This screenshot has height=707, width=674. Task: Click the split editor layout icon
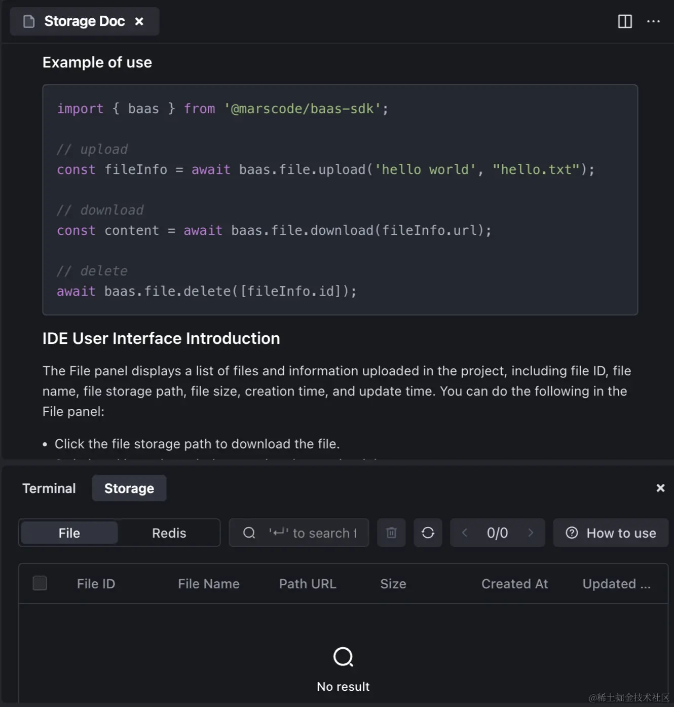[x=625, y=21]
